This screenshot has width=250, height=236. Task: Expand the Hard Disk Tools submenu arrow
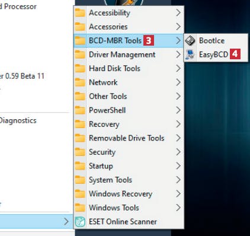(x=178, y=68)
